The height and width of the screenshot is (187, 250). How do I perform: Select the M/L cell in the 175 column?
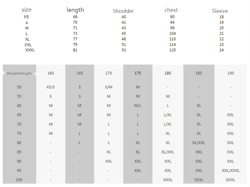click(x=138, y=106)
